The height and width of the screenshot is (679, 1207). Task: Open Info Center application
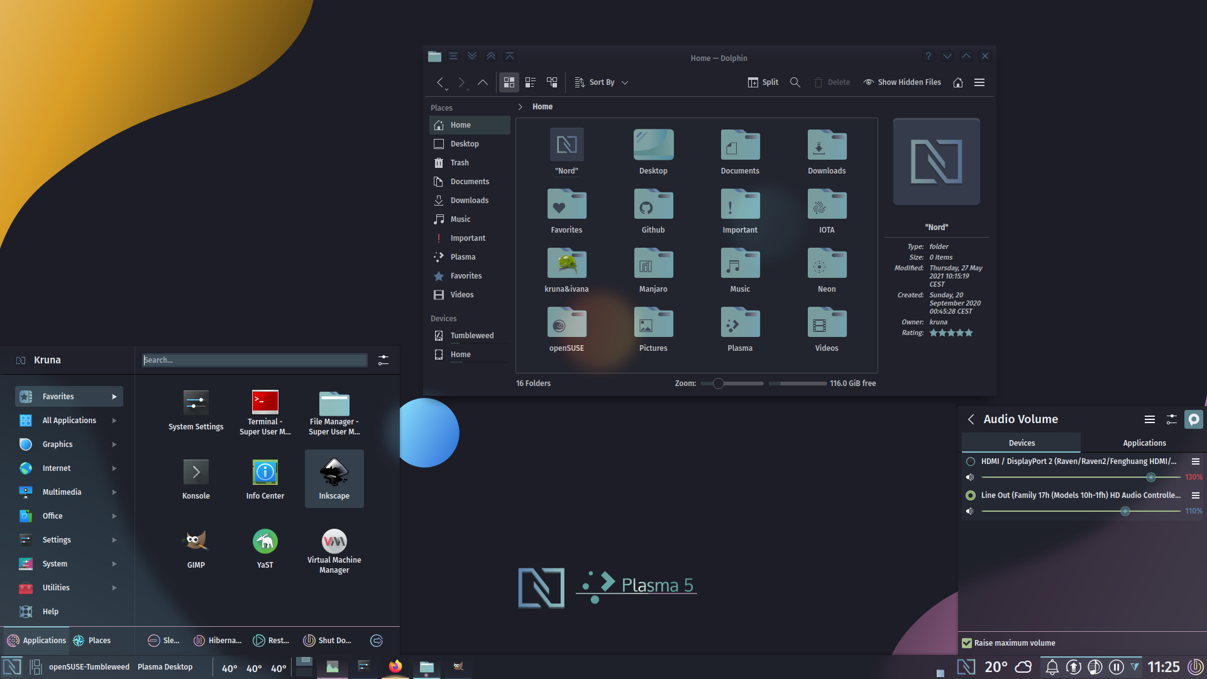click(x=265, y=479)
